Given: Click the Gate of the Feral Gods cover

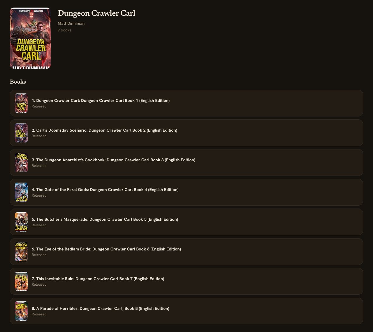Looking at the screenshot, I should (x=21, y=192).
